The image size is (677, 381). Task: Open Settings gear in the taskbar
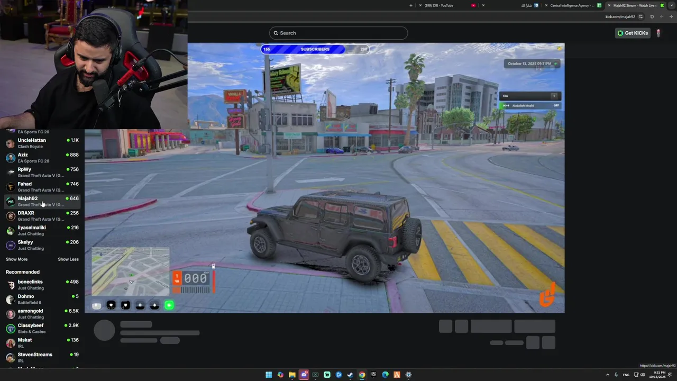click(x=408, y=375)
